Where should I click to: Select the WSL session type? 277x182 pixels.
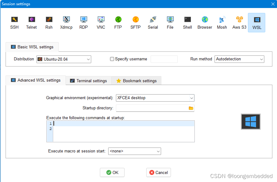tap(257, 23)
